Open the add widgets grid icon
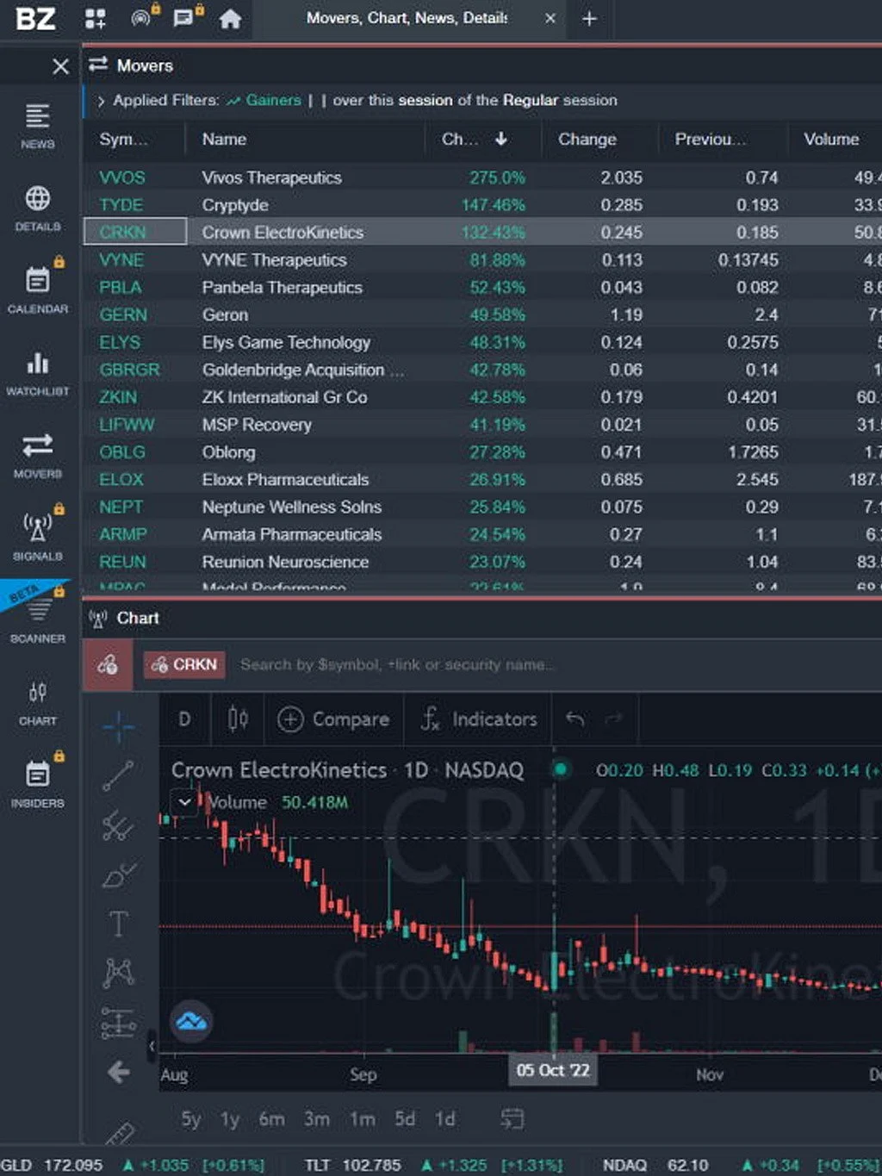882x1176 pixels. [96, 18]
